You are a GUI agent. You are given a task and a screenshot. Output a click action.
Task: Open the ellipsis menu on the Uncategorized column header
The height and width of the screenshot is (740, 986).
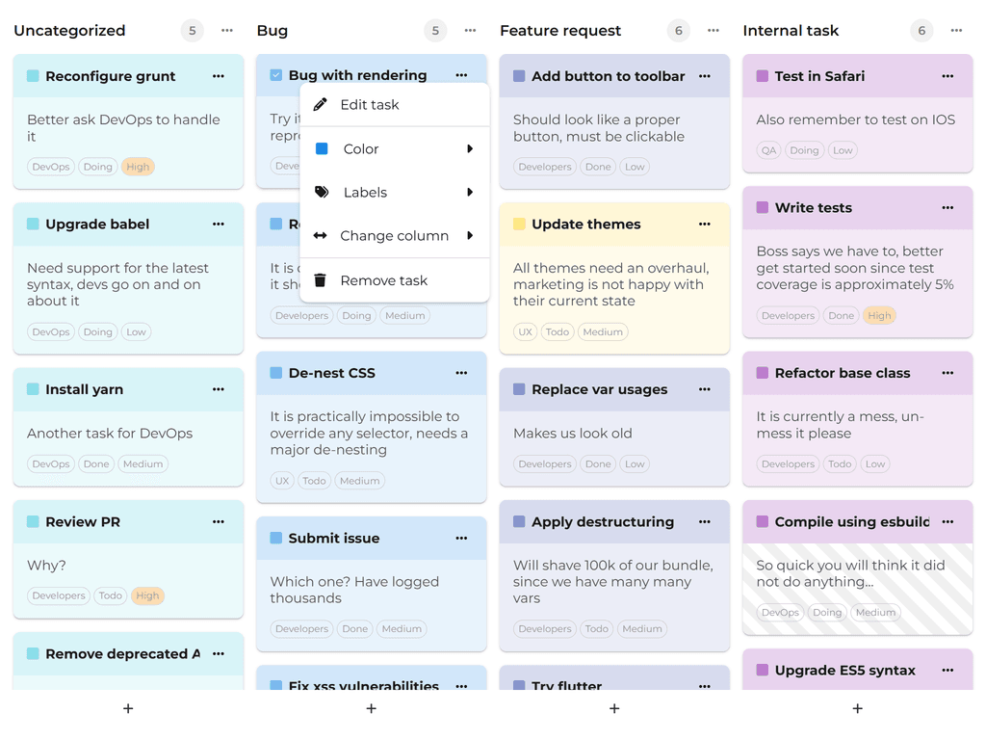click(226, 30)
